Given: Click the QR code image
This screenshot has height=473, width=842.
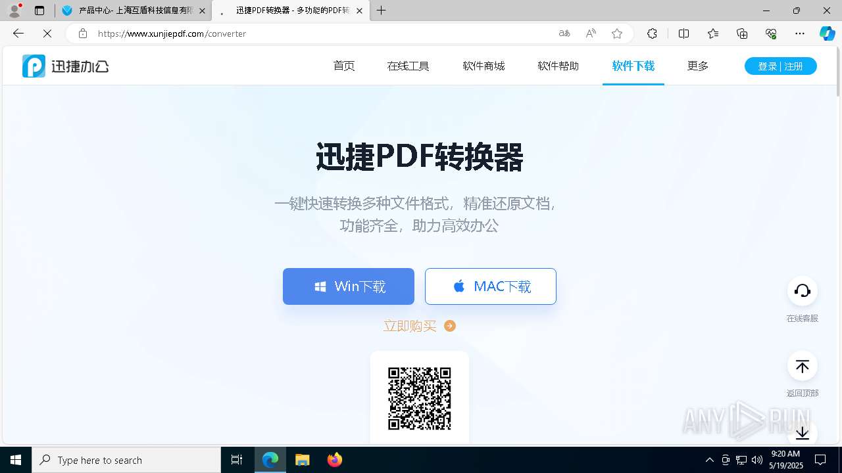Looking at the screenshot, I should tap(420, 399).
